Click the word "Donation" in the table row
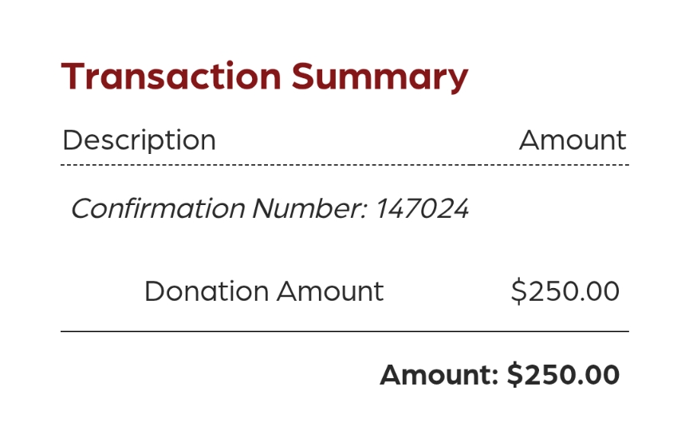689x442 pixels. click(x=207, y=291)
